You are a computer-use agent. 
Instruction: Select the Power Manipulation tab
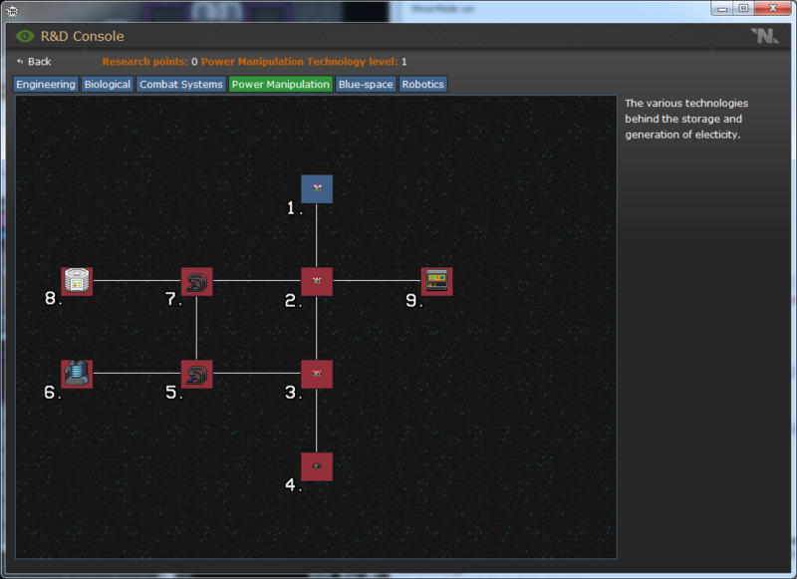click(280, 85)
